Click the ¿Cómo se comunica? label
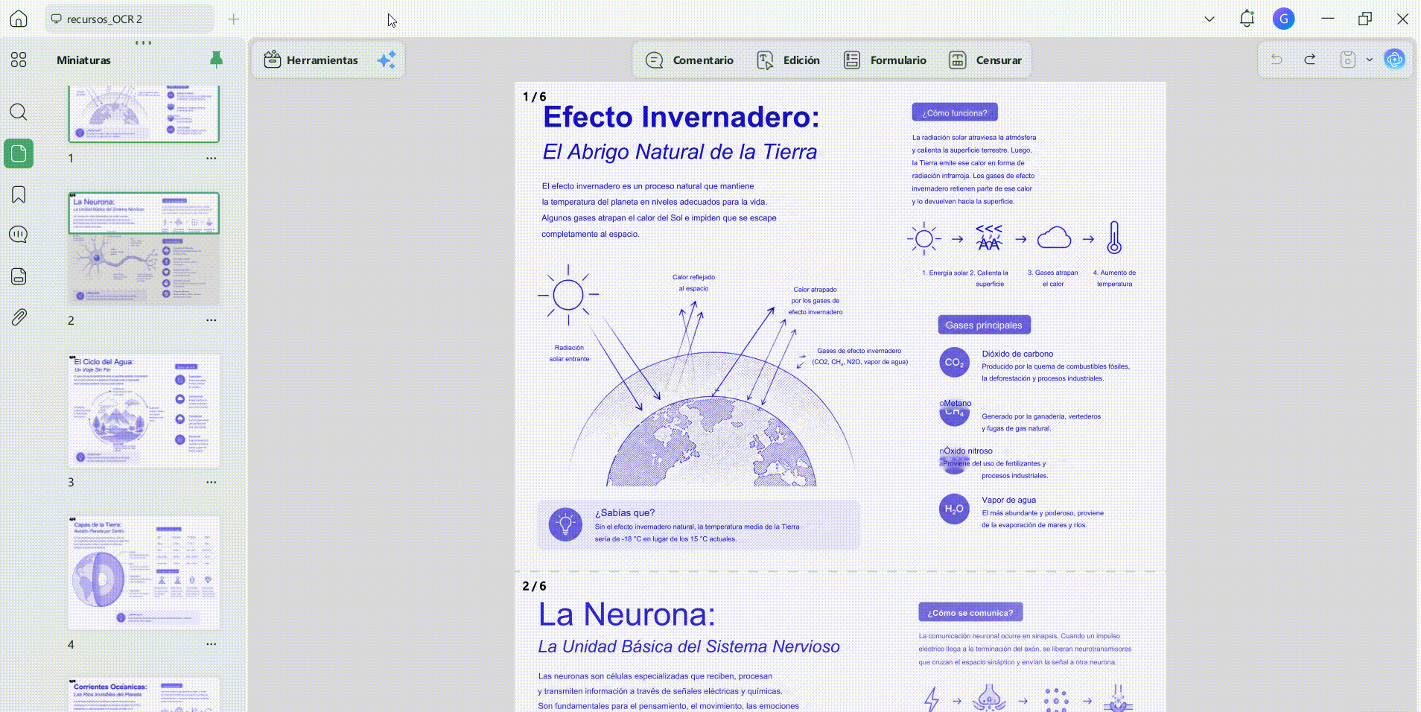Screen dimensions: 1421x712 click(970, 612)
